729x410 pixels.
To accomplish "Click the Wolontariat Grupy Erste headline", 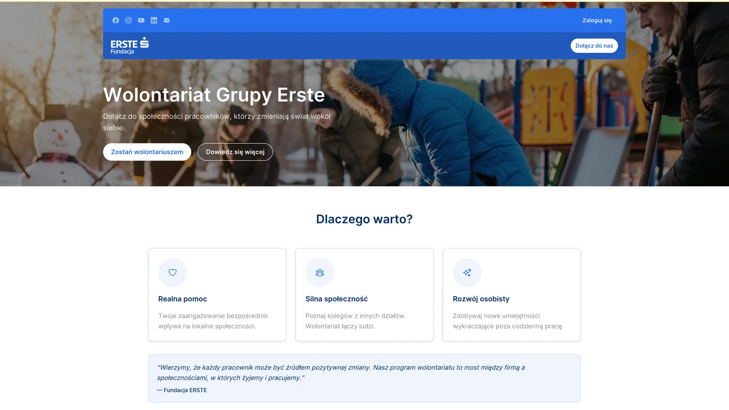I will click(214, 95).
